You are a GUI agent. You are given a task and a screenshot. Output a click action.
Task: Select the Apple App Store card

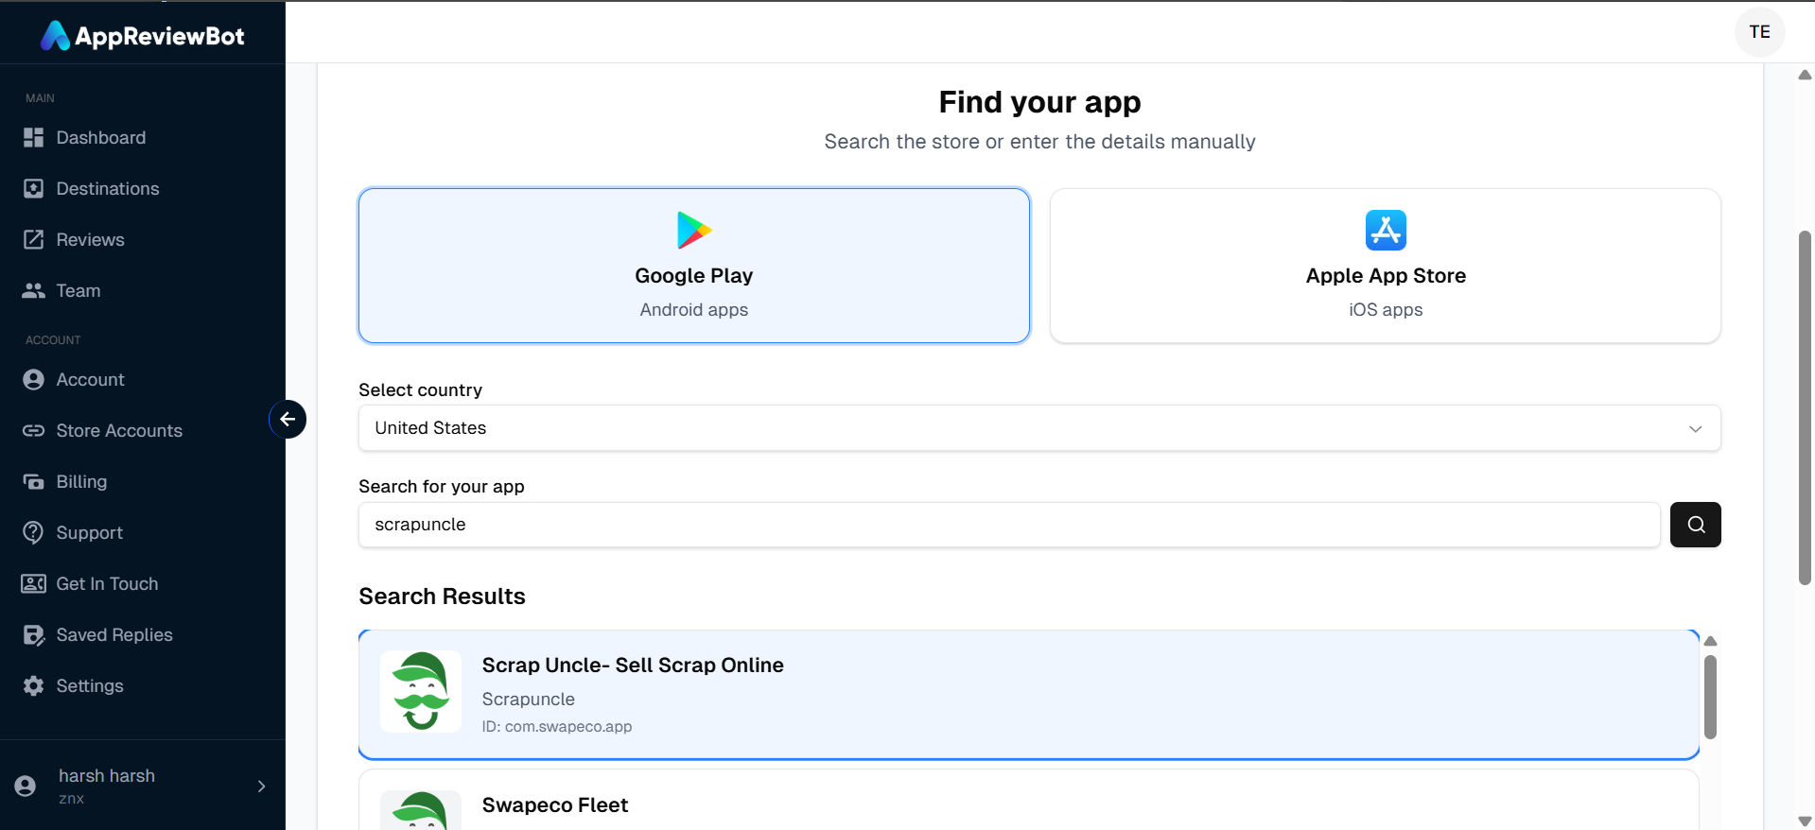click(1386, 266)
